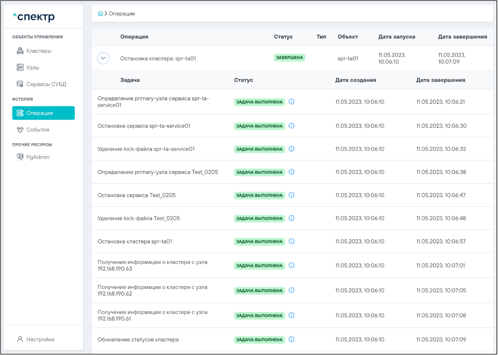Select Операции in the history menu
The height and width of the screenshot is (355, 498).
(x=43, y=113)
